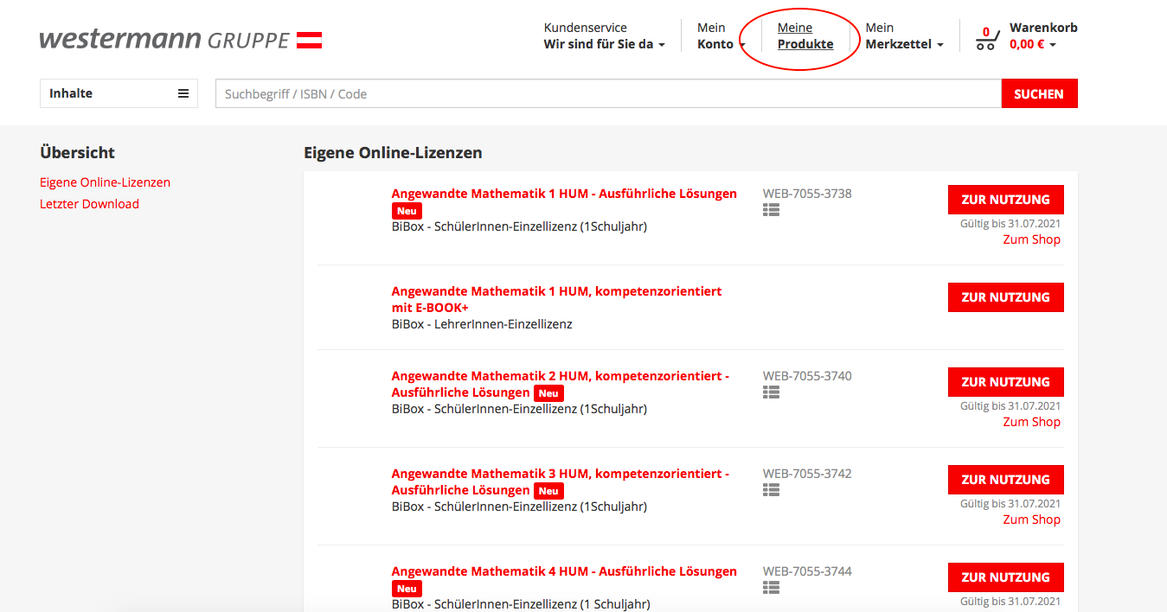
Task: Open the Inhalte content menu
Action: pyautogui.click(x=119, y=93)
